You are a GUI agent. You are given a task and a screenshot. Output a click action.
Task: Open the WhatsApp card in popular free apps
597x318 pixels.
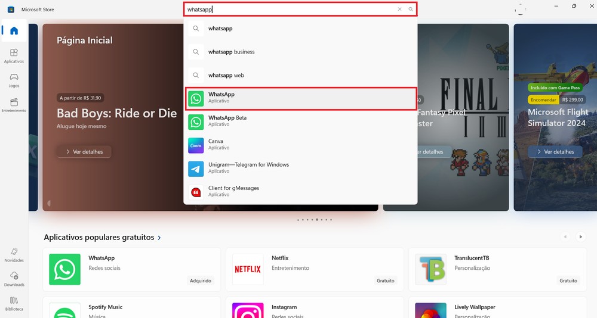point(132,269)
